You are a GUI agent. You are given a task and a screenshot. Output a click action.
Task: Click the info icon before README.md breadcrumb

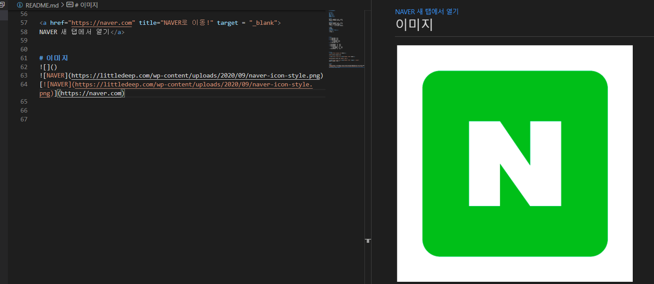(x=19, y=5)
